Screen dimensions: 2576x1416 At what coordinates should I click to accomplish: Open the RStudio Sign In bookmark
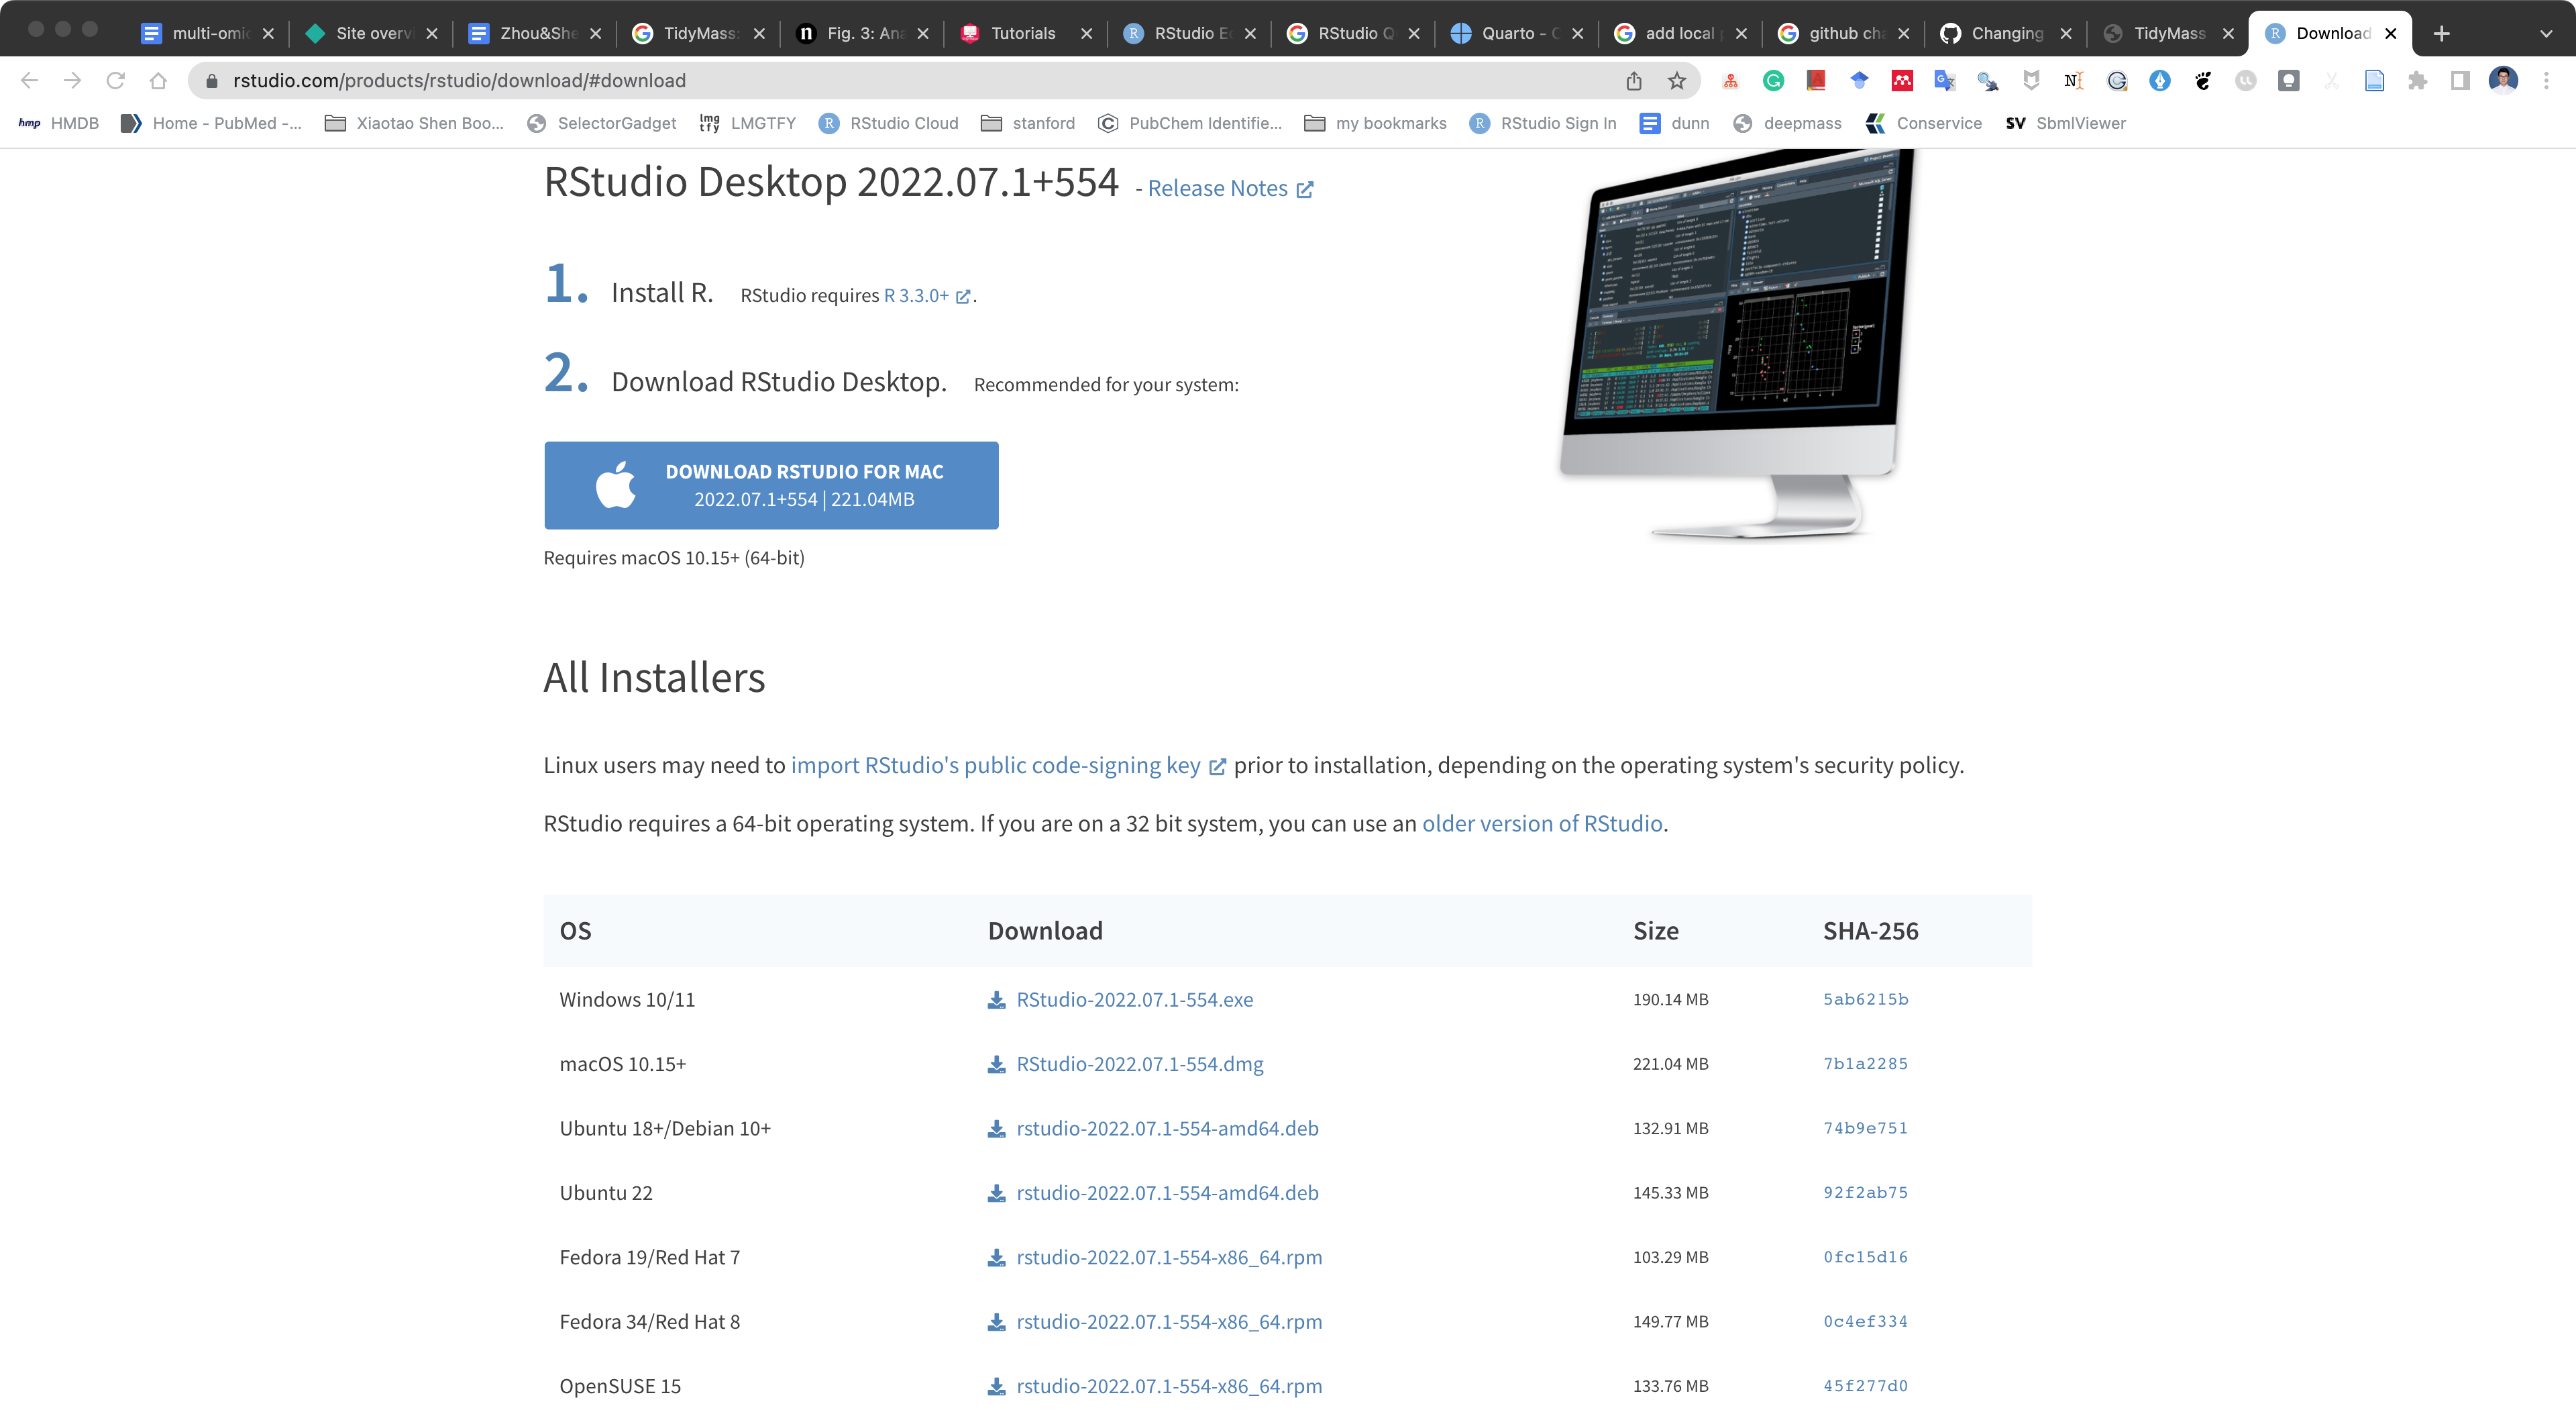coord(1542,123)
